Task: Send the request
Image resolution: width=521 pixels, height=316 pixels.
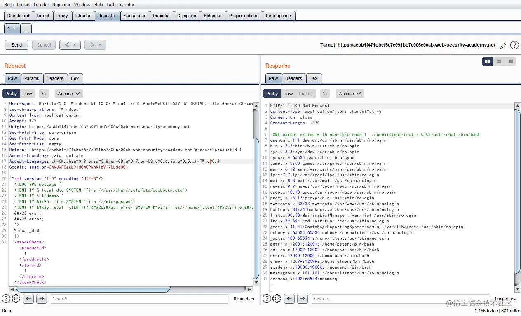Action: pos(17,45)
